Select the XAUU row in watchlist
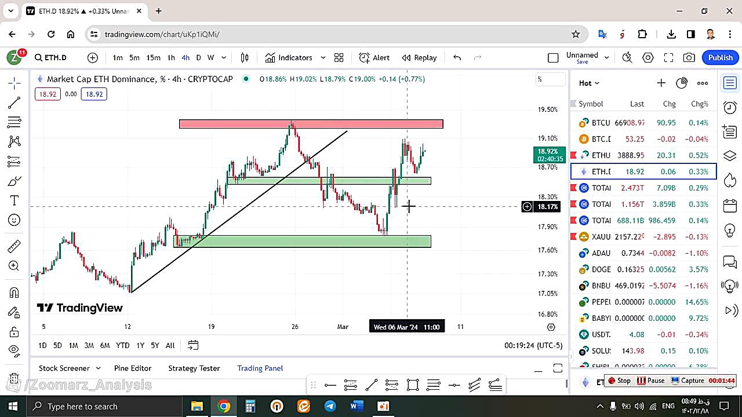This screenshot has height=417, width=742. point(643,236)
